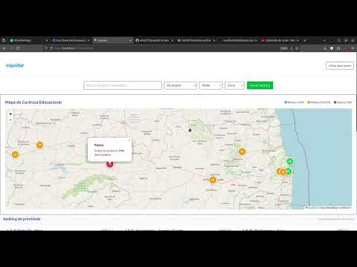Switch to the GitHub browser tab
Screen dimensions: 357x267
tap(154, 40)
